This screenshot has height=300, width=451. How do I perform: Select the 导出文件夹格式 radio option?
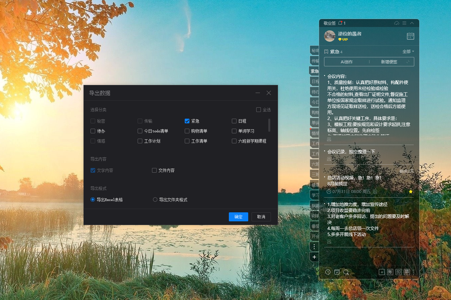click(x=155, y=200)
